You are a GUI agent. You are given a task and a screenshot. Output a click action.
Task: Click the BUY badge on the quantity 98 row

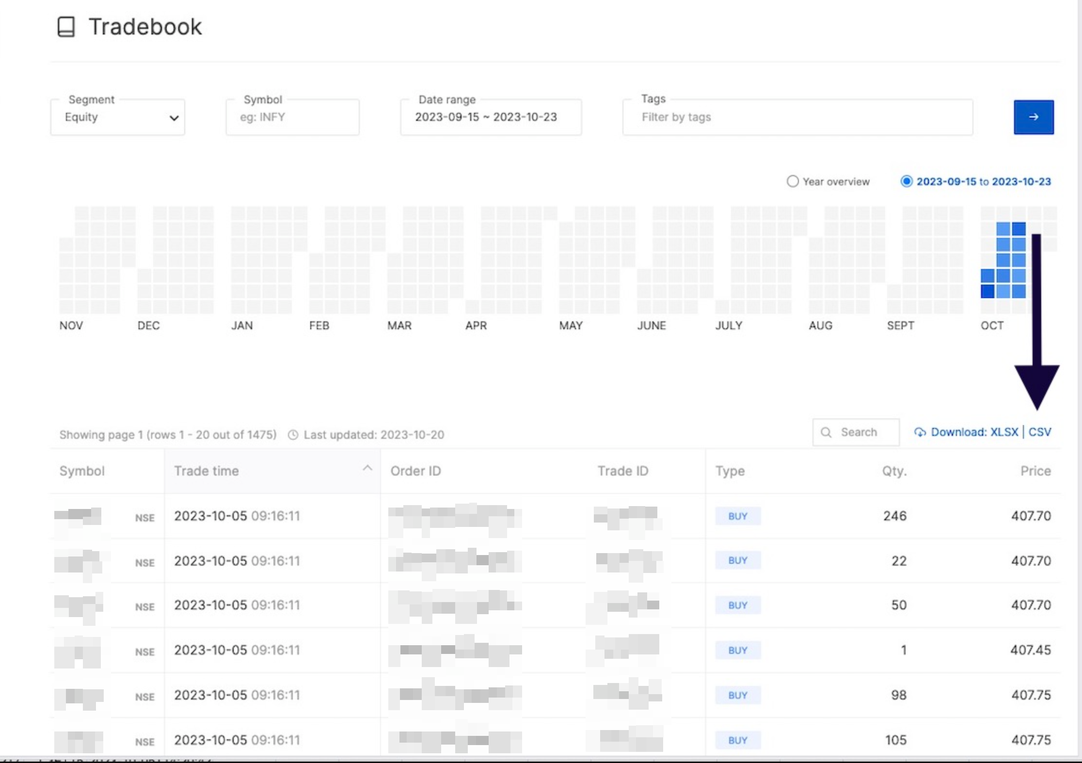(737, 695)
